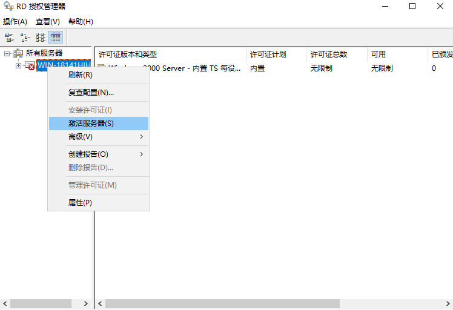The image size is (453, 310).
Task: Collapse the 所有服务器 tree node
Action: pyautogui.click(x=7, y=53)
